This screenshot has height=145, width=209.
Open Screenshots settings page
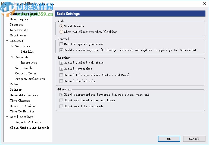[x=19, y=30]
